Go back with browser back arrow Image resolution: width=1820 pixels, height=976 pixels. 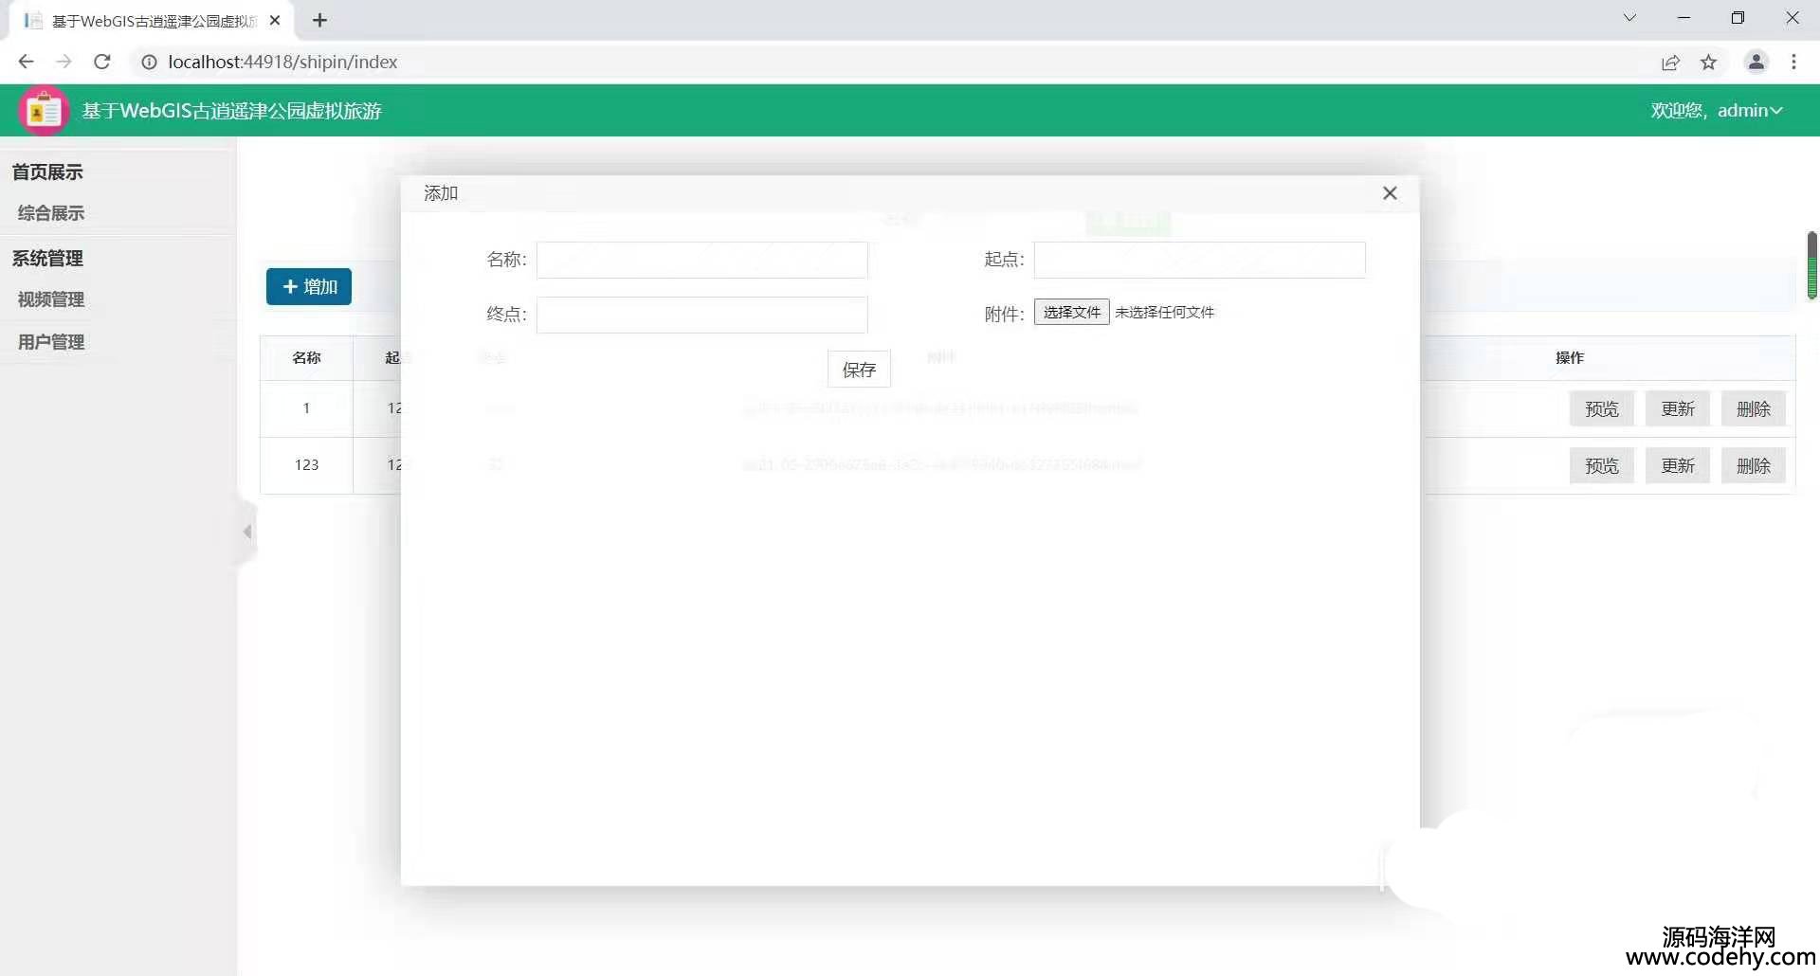(26, 62)
